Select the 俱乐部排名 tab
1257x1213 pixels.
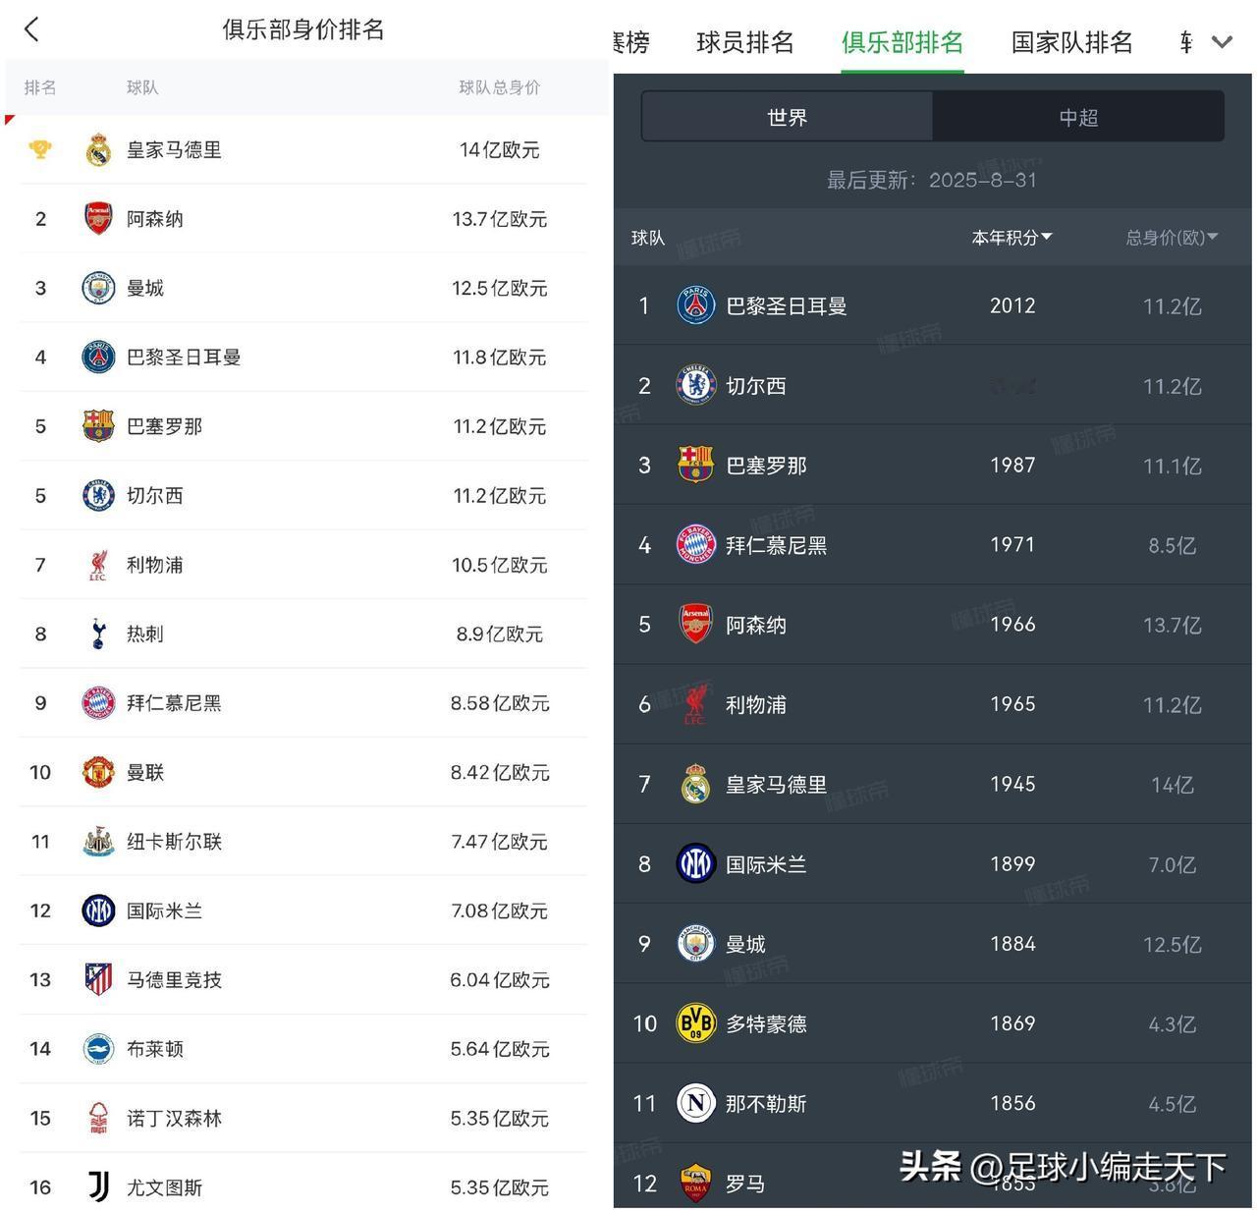pos(902,42)
